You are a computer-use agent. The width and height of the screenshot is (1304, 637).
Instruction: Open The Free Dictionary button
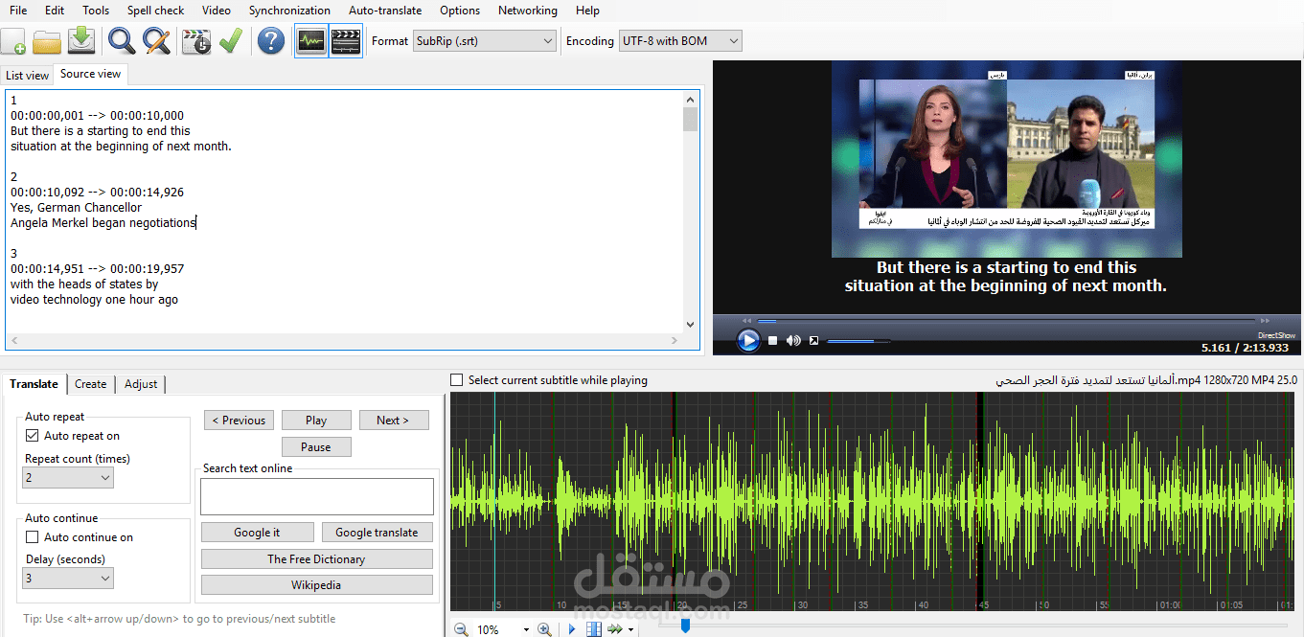point(316,559)
